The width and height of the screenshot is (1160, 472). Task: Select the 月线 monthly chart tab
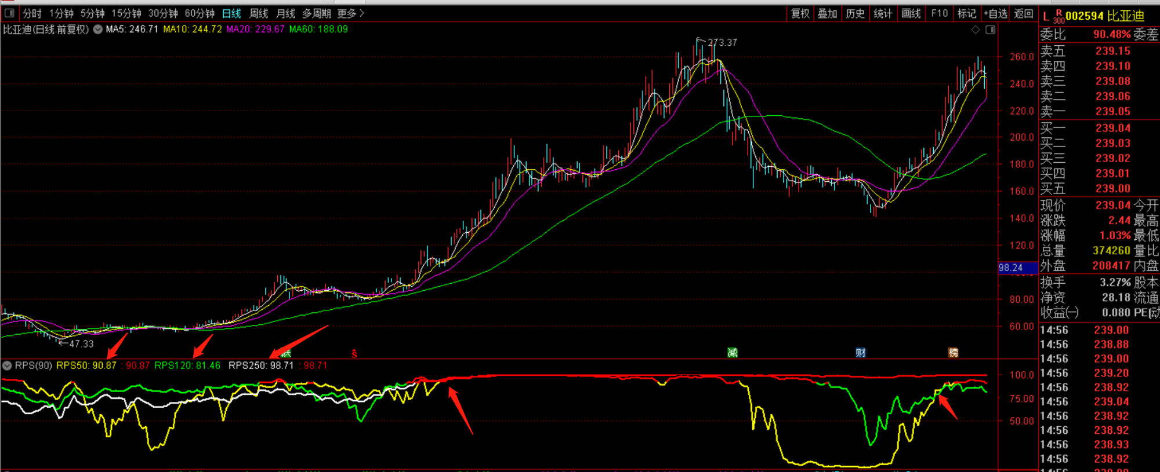point(285,13)
